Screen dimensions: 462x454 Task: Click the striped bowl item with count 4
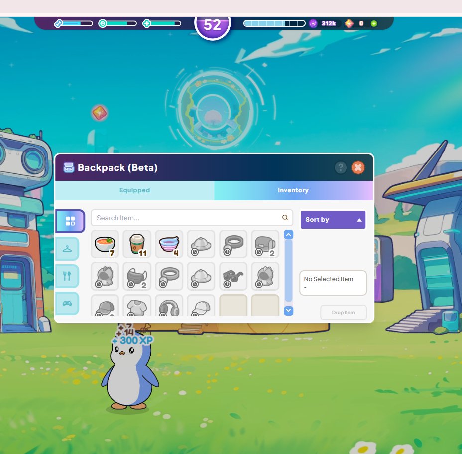169,244
